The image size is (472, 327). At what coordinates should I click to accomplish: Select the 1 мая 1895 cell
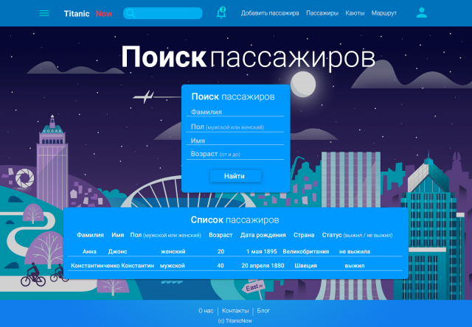point(262,252)
